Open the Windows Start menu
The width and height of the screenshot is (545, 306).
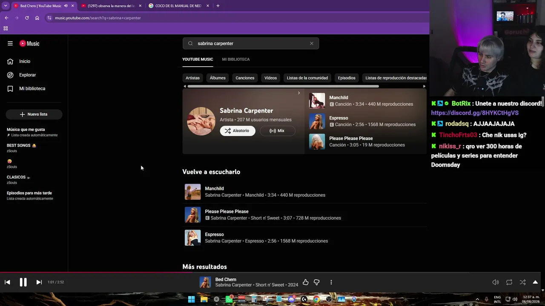click(192, 299)
